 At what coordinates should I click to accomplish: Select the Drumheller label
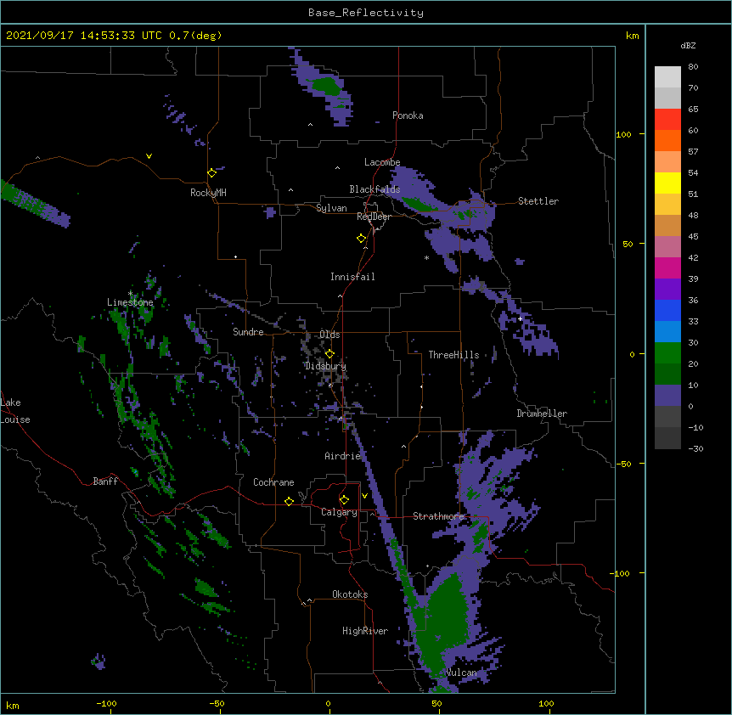pyautogui.click(x=542, y=414)
